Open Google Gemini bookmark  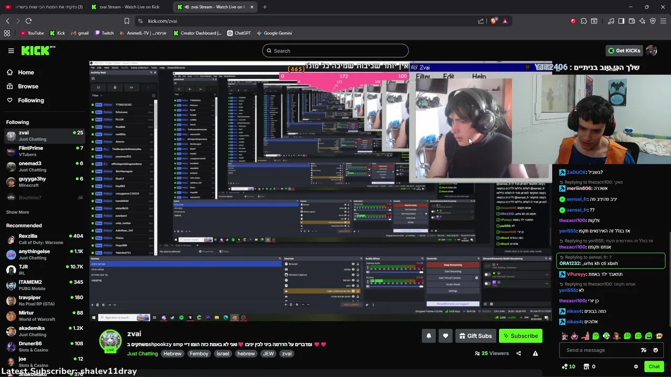[x=274, y=33]
